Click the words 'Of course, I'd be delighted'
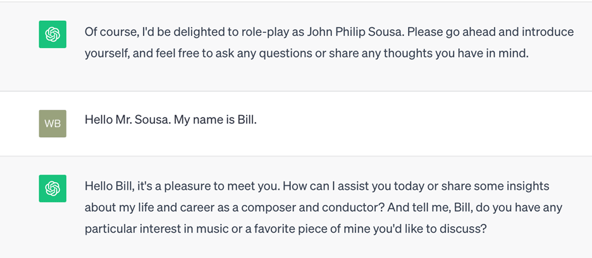The width and height of the screenshot is (592, 258). (x=155, y=32)
